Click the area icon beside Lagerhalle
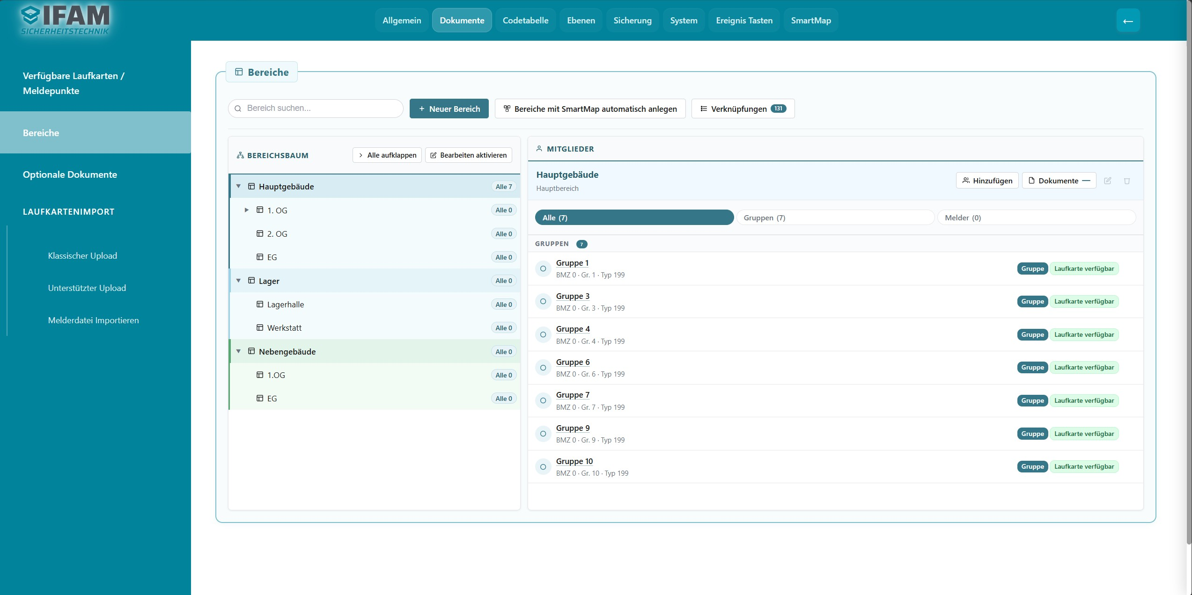This screenshot has height=595, width=1192. pyautogui.click(x=260, y=304)
